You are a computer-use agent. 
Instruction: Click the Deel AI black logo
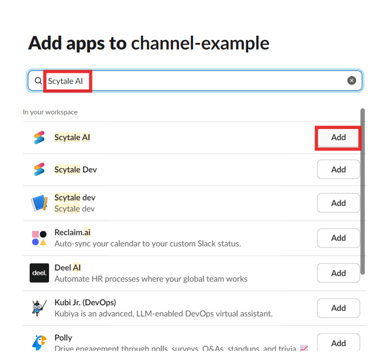point(39,273)
